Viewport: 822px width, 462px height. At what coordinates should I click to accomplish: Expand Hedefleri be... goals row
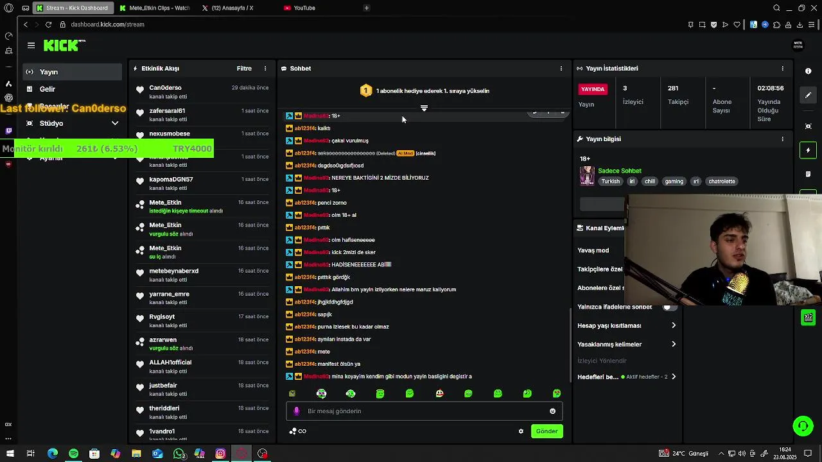coord(627,377)
